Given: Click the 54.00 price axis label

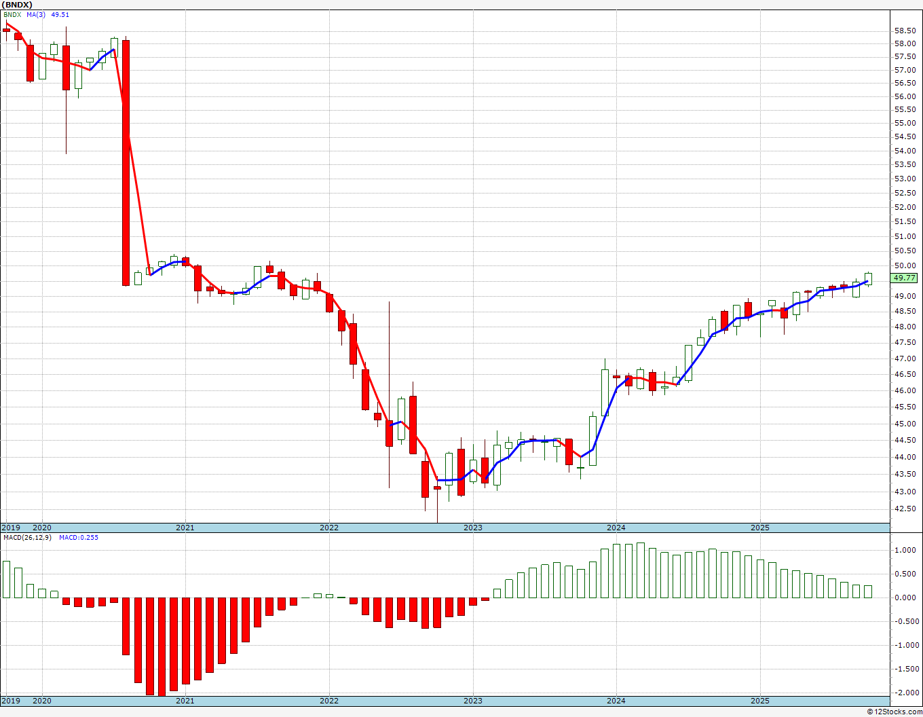Looking at the screenshot, I should (x=905, y=150).
